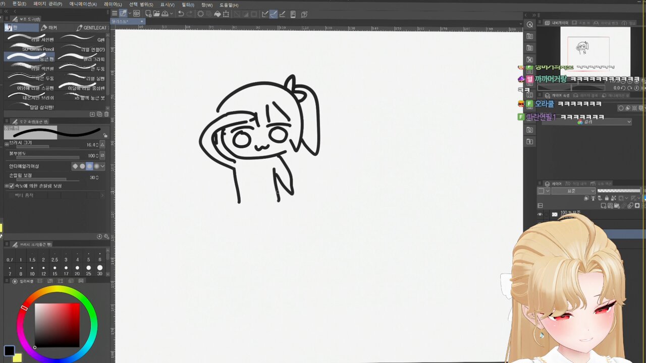The image size is (646, 363).
Task: Save the illustration with the toolbar save icon
Action: (165, 14)
